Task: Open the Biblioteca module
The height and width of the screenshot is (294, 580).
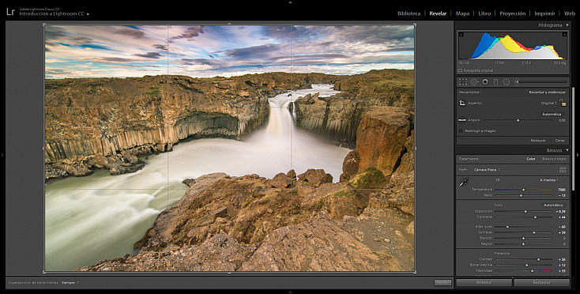Action: pos(409,13)
